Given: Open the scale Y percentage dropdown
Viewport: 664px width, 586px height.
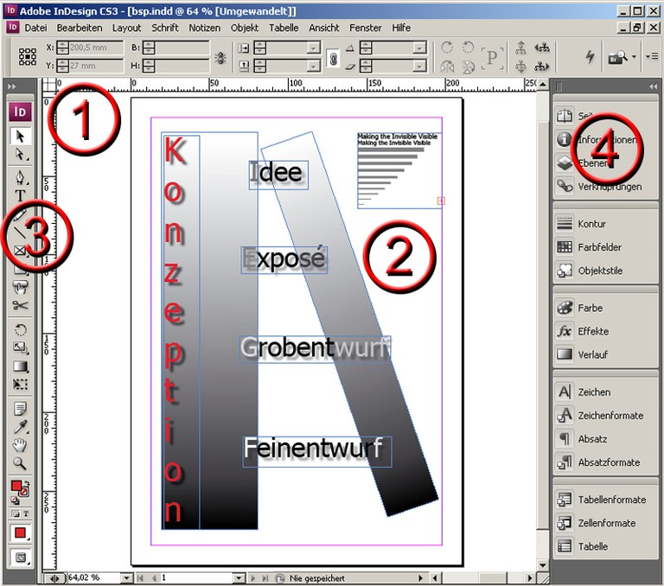Looking at the screenshot, I should [313, 66].
